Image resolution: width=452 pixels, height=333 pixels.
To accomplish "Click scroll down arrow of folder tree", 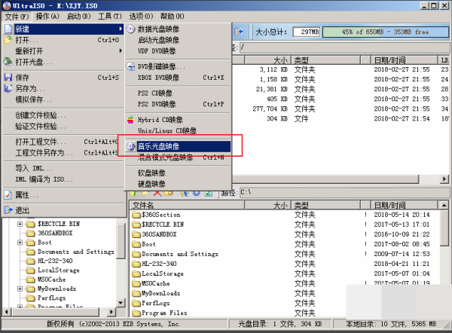I will [x=121, y=302].
